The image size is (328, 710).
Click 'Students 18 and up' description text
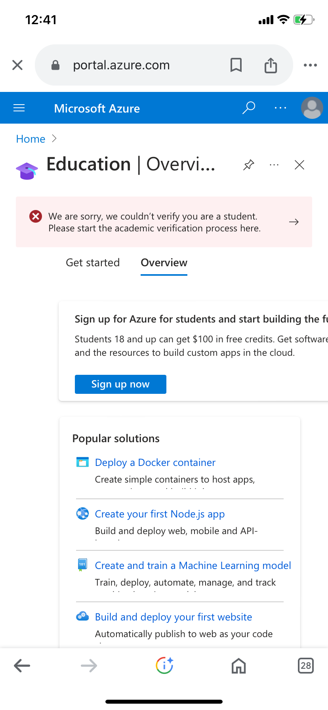[201, 346]
